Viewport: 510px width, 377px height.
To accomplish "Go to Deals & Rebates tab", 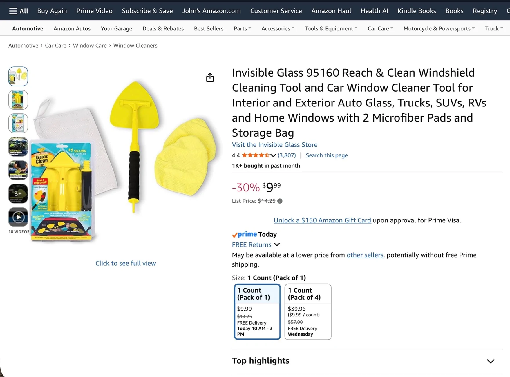I will point(163,28).
